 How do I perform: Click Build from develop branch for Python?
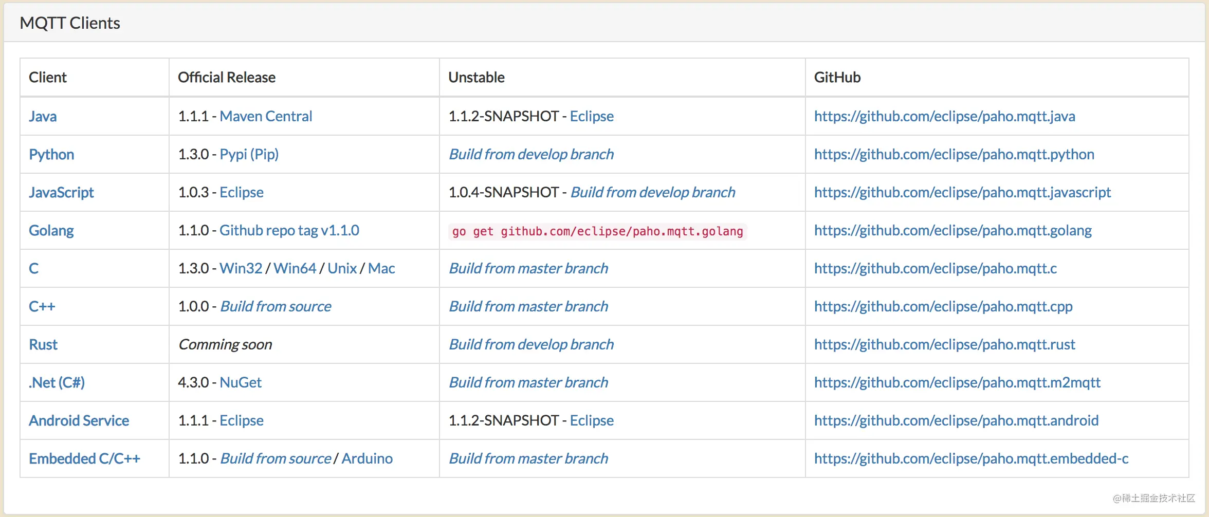click(532, 154)
